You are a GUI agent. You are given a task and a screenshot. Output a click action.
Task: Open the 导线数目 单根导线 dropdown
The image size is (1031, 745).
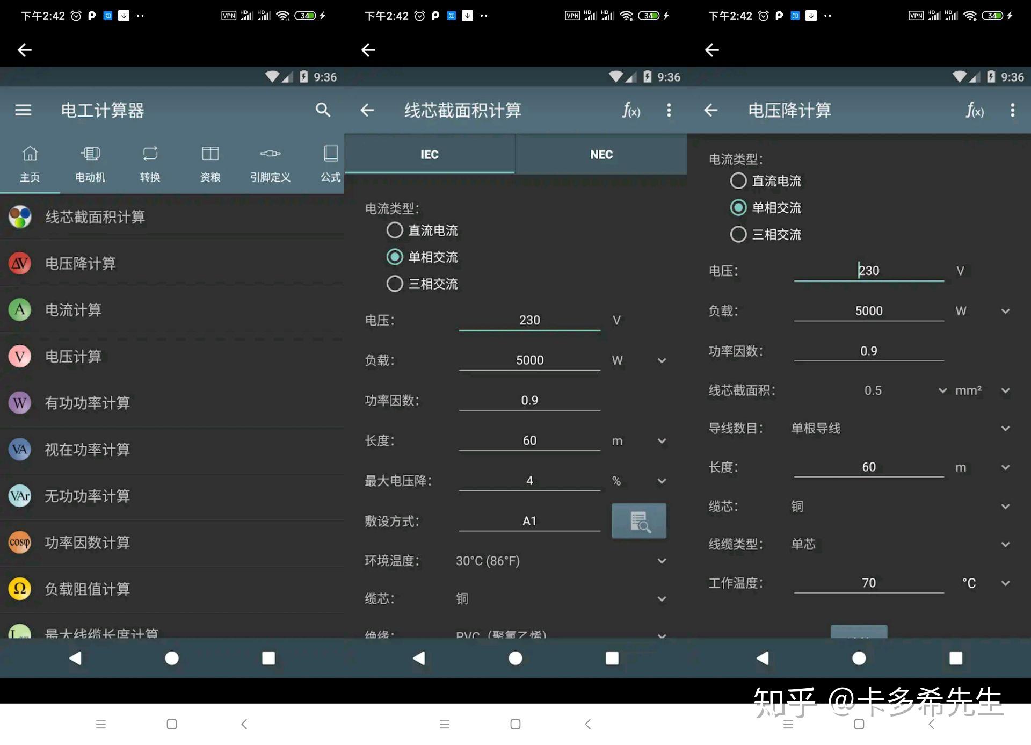1005,428
